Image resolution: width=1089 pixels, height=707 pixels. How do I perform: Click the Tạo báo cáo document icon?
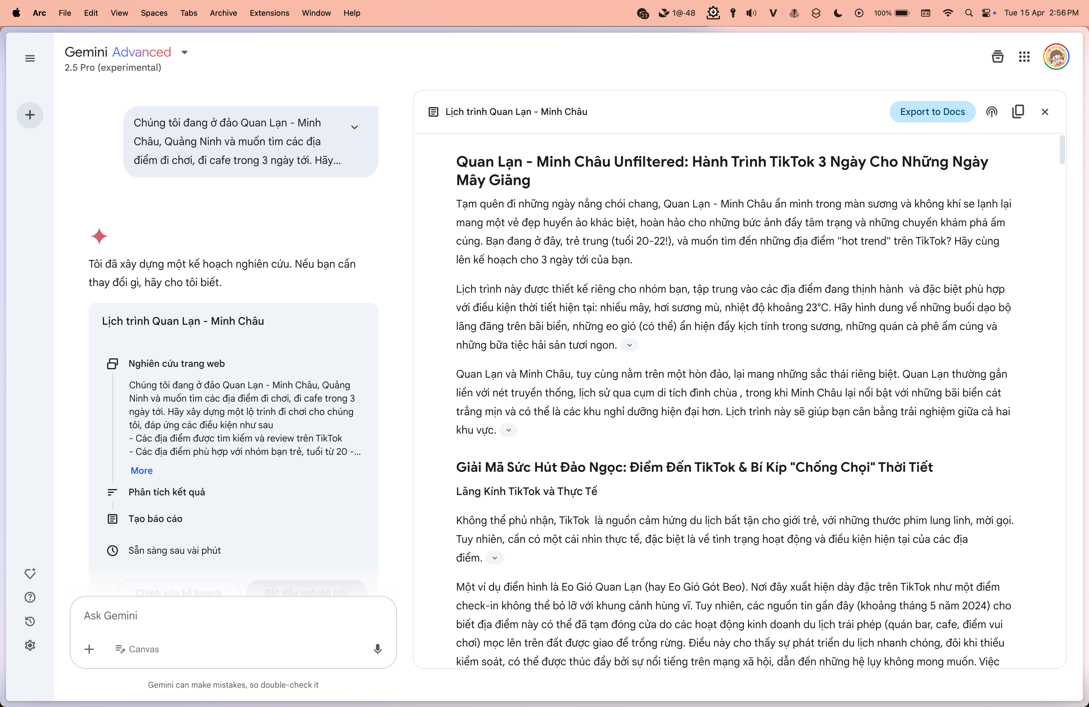[113, 519]
